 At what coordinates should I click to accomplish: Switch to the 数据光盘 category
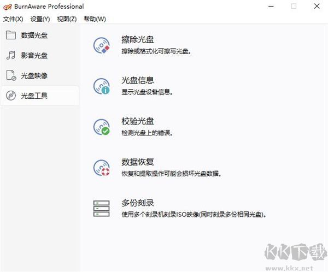click(34, 36)
